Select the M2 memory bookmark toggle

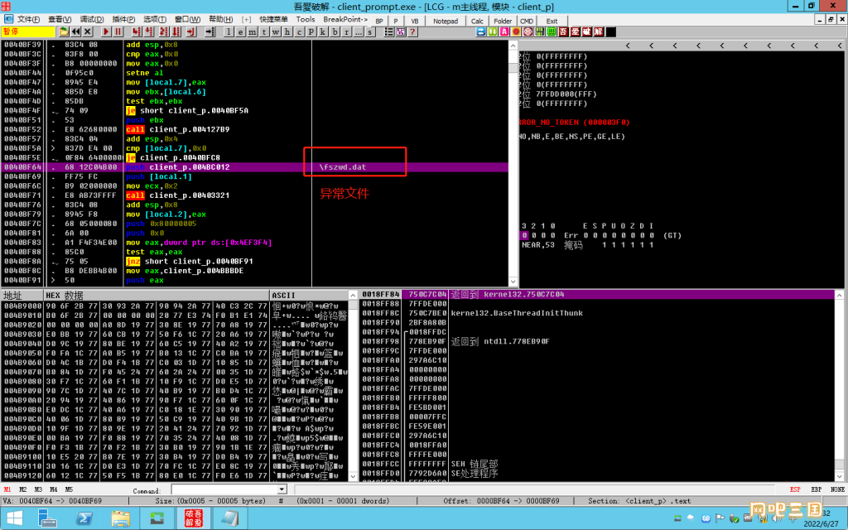click(22, 489)
